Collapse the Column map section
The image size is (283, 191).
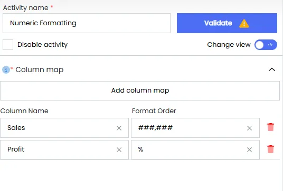[x=272, y=69]
